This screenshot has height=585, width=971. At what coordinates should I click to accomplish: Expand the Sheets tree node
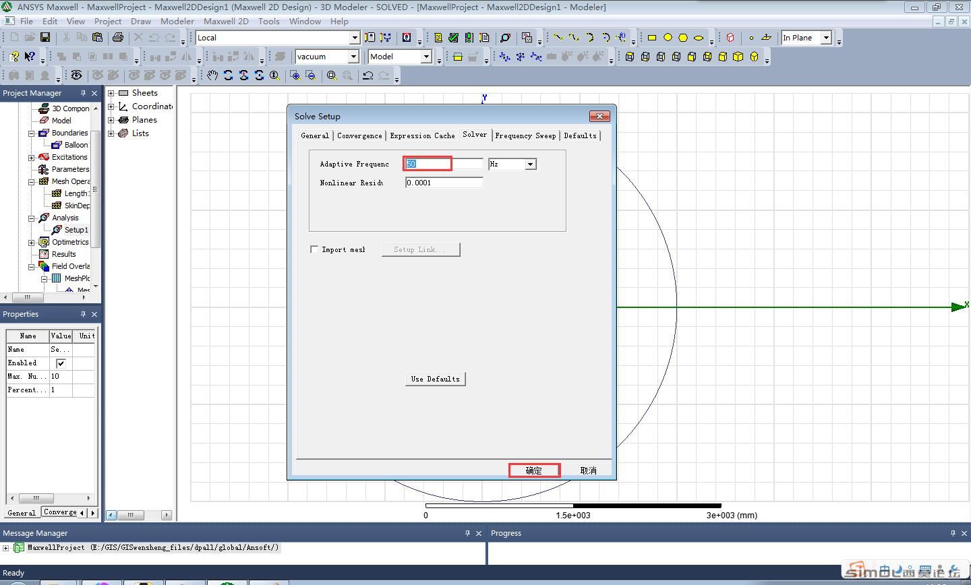(111, 93)
